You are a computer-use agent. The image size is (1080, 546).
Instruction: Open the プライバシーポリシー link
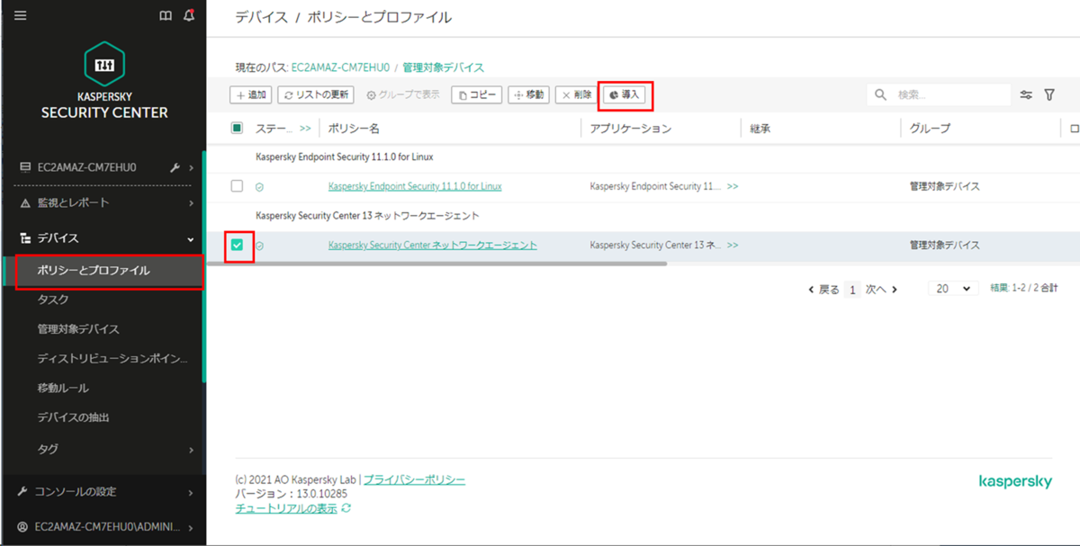tap(414, 480)
